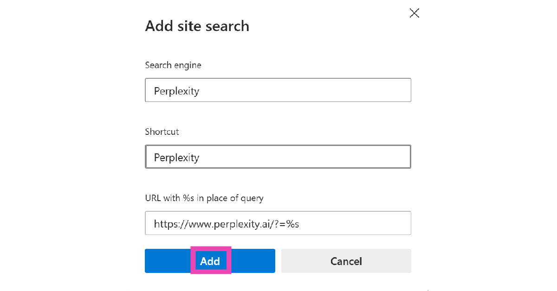
Task: Click the "Add site search" heading
Action: point(197,26)
